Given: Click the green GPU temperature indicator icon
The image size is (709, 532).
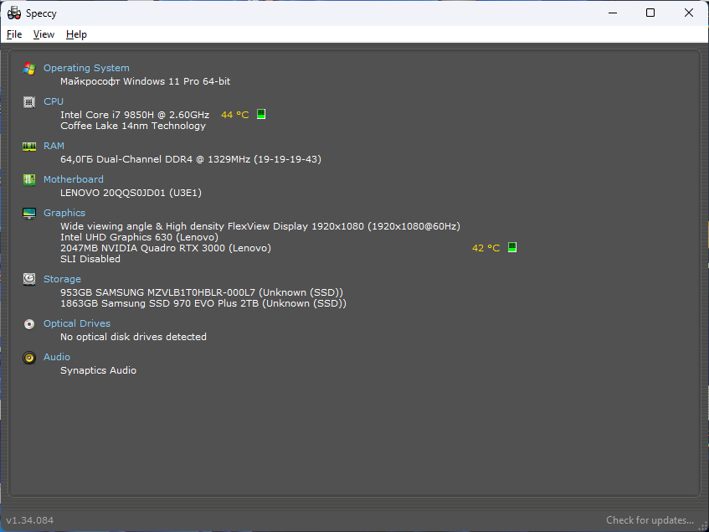Looking at the screenshot, I should [x=511, y=247].
